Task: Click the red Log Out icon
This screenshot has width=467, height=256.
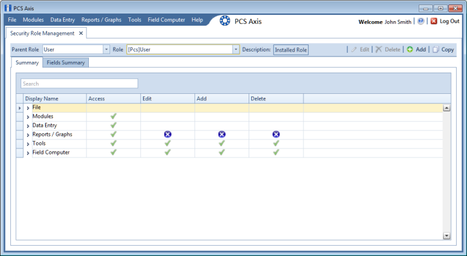Action: (x=434, y=21)
